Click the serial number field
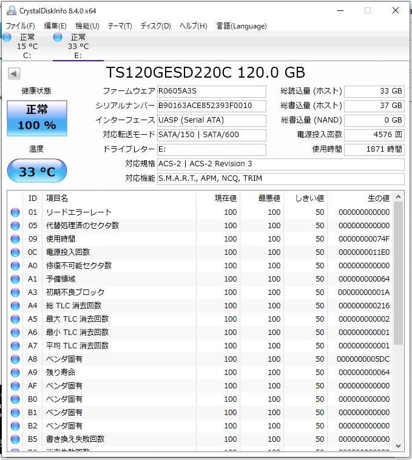Screen dimensions: 412x460 (x=211, y=106)
